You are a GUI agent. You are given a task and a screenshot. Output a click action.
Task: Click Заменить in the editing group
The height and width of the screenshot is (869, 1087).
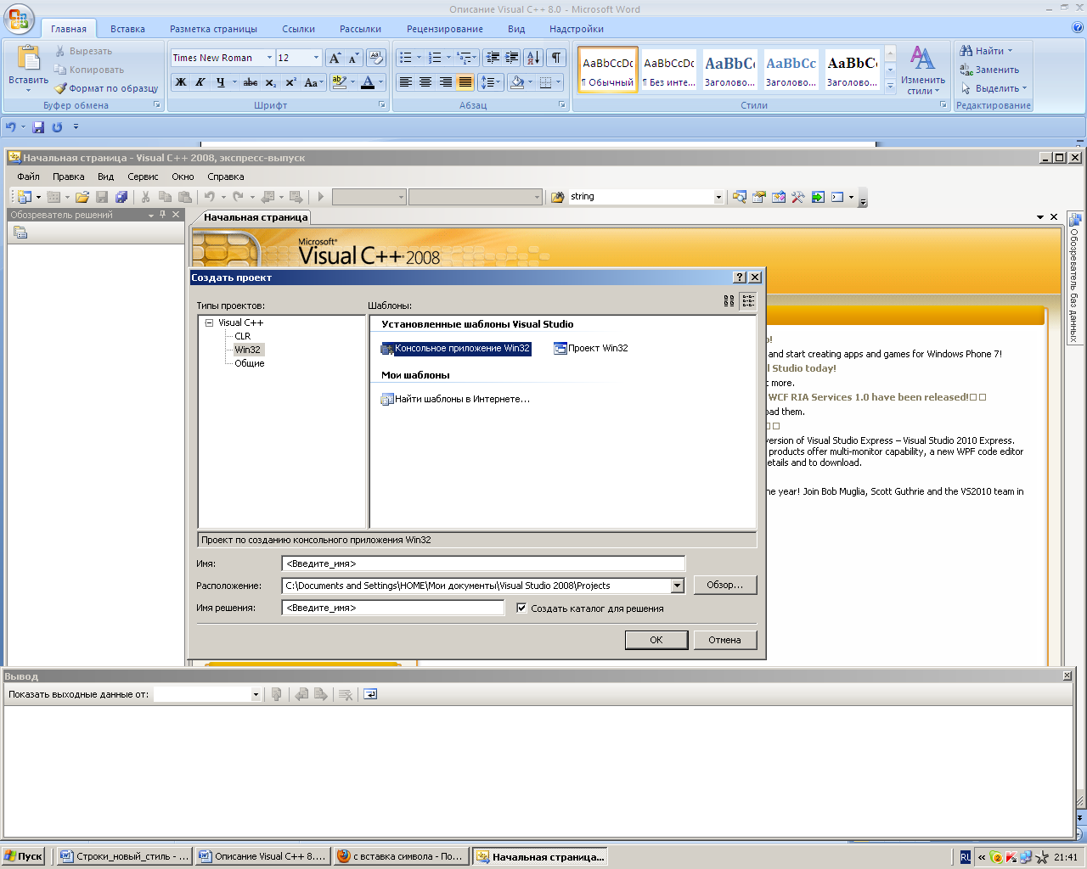click(x=989, y=70)
